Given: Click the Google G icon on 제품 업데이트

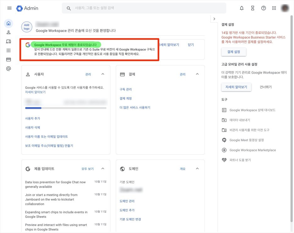Looking at the screenshot, I should tap(28, 169).
